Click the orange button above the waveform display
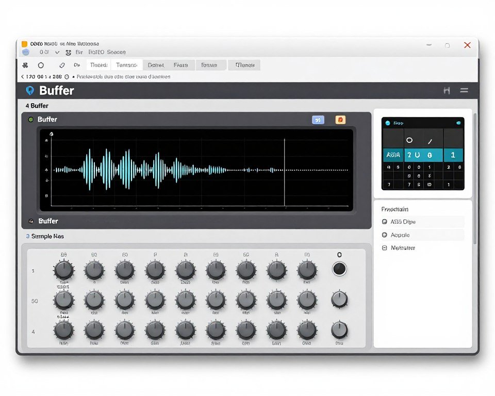 (x=340, y=119)
